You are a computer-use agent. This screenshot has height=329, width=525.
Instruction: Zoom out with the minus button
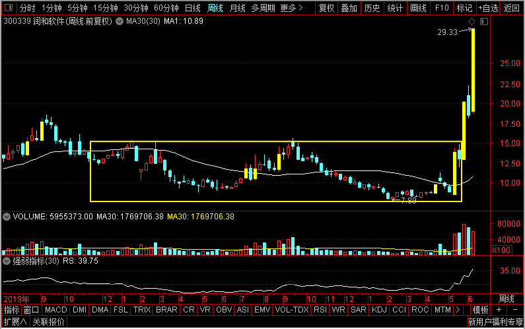515,310
